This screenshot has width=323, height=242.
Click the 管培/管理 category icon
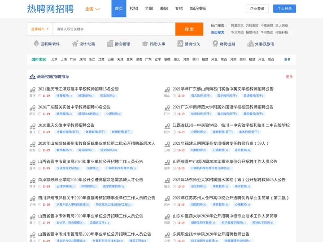tap(110, 43)
